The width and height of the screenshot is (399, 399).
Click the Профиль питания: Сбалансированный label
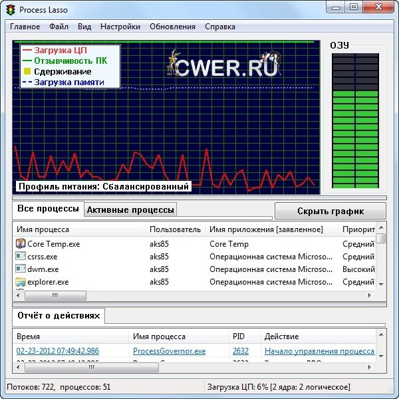104,186
